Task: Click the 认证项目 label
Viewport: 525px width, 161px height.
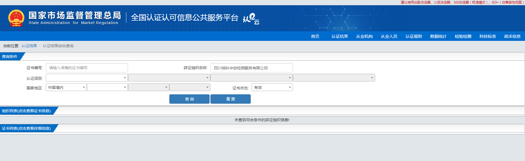Action: tap(35, 78)
